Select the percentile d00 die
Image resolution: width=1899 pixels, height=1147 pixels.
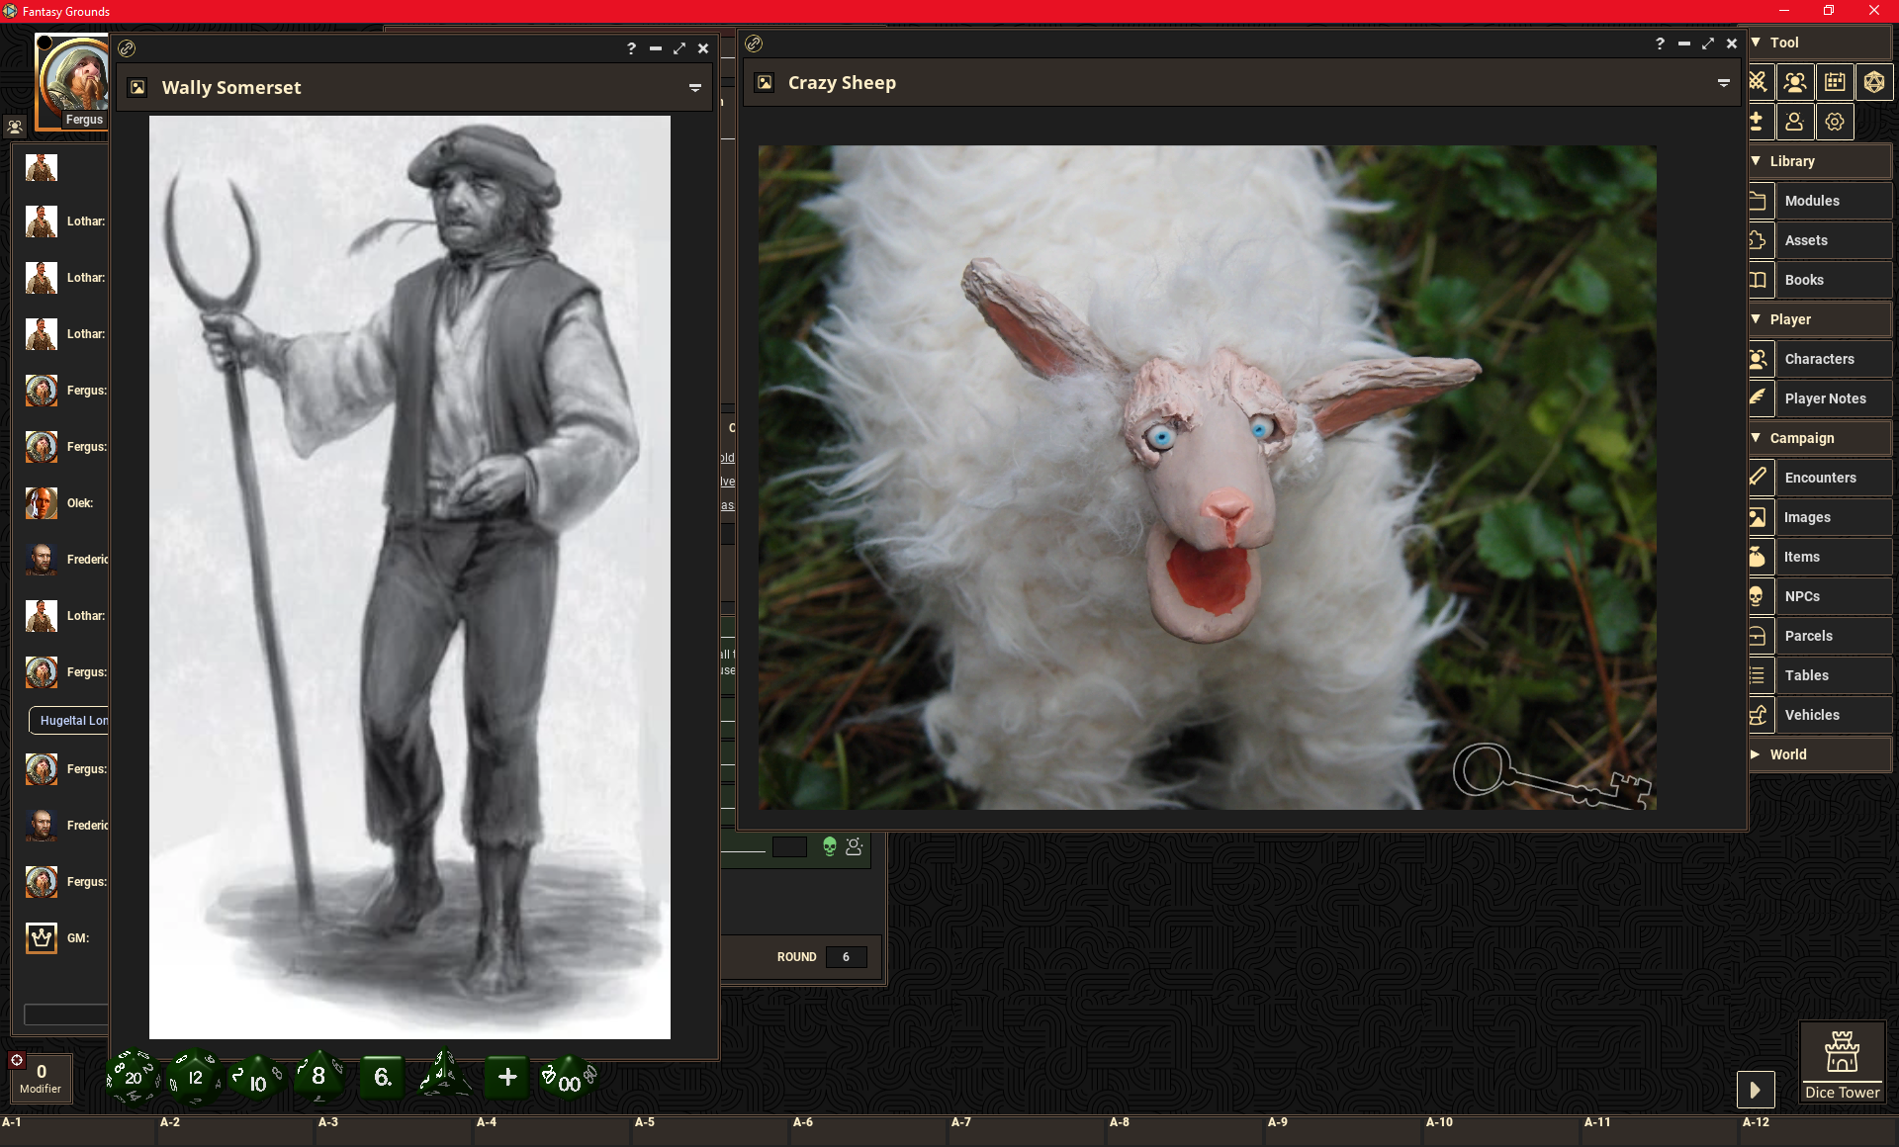coord(568,1079)
